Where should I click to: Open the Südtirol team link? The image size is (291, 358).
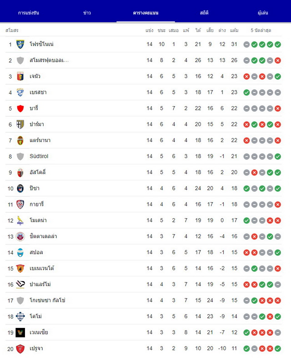tap(39, 156)
